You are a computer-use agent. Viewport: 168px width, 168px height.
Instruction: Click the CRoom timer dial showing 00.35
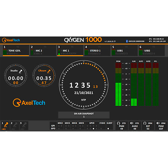click(x=44, y=75)
